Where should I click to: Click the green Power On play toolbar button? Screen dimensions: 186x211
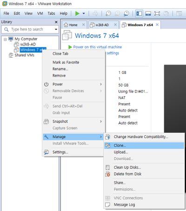(77, 13)
